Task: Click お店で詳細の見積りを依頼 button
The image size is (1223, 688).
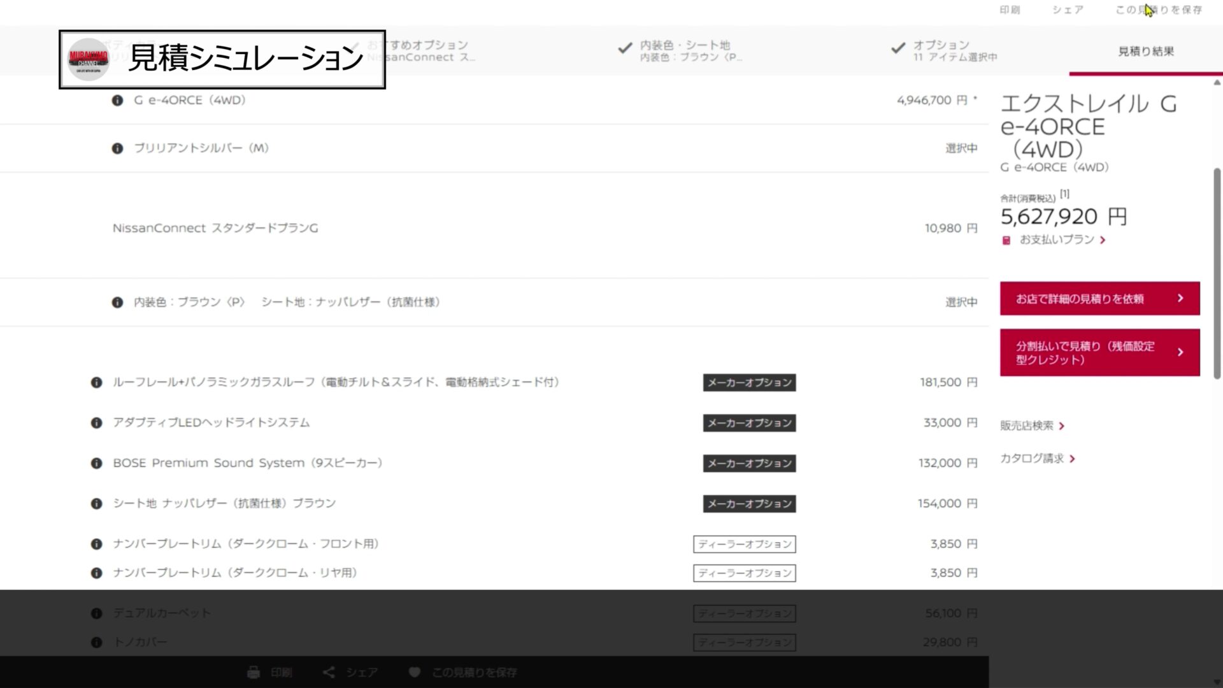Action: (1100, 298)
